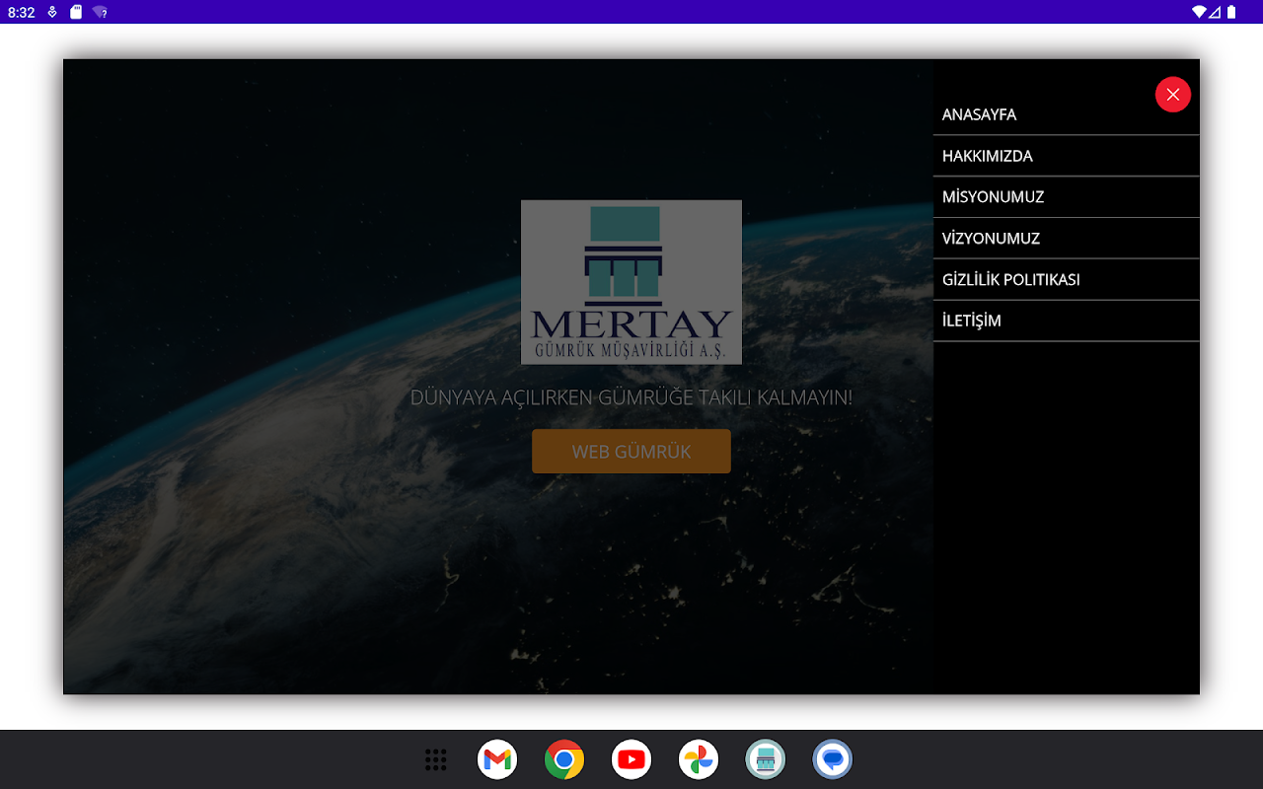Check the Wi-Fi status icon

coord(1199,12)
